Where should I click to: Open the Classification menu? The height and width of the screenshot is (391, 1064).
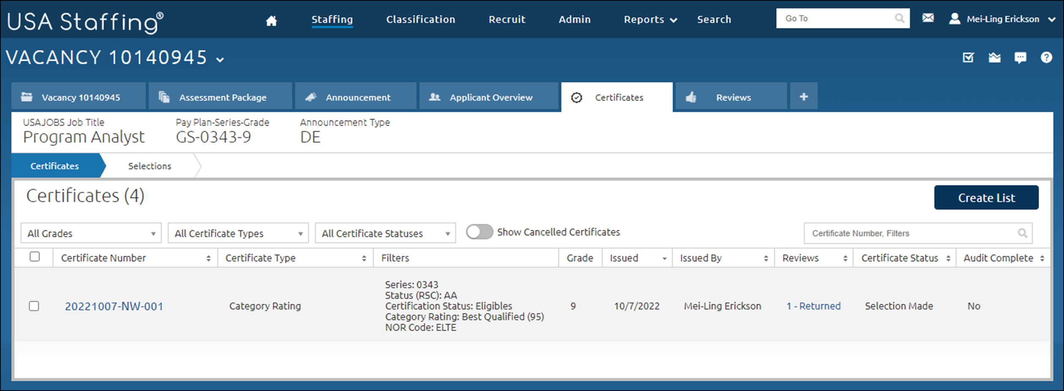tap(420, 19)
